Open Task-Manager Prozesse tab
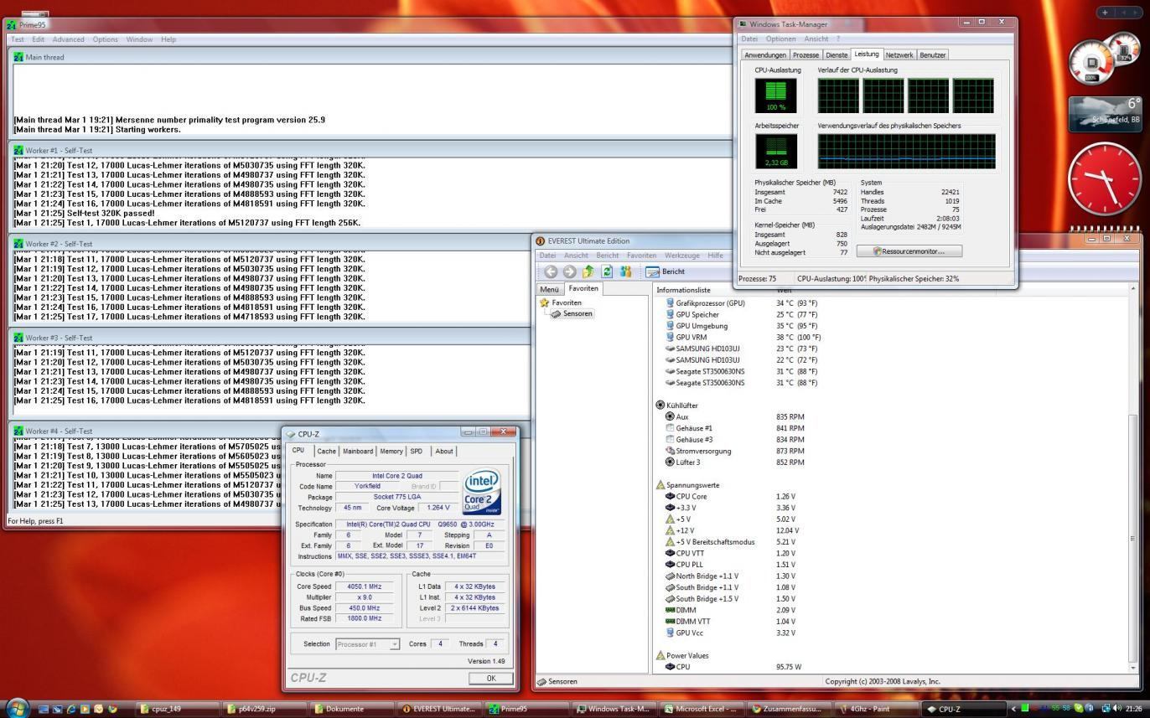This screenshot has height=718, width=1150. click(x=806, y=55)
